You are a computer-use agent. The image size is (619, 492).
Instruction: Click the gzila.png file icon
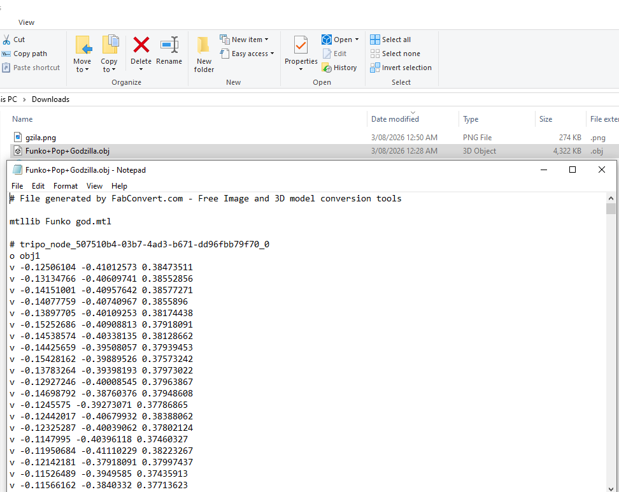click(18, 138)
